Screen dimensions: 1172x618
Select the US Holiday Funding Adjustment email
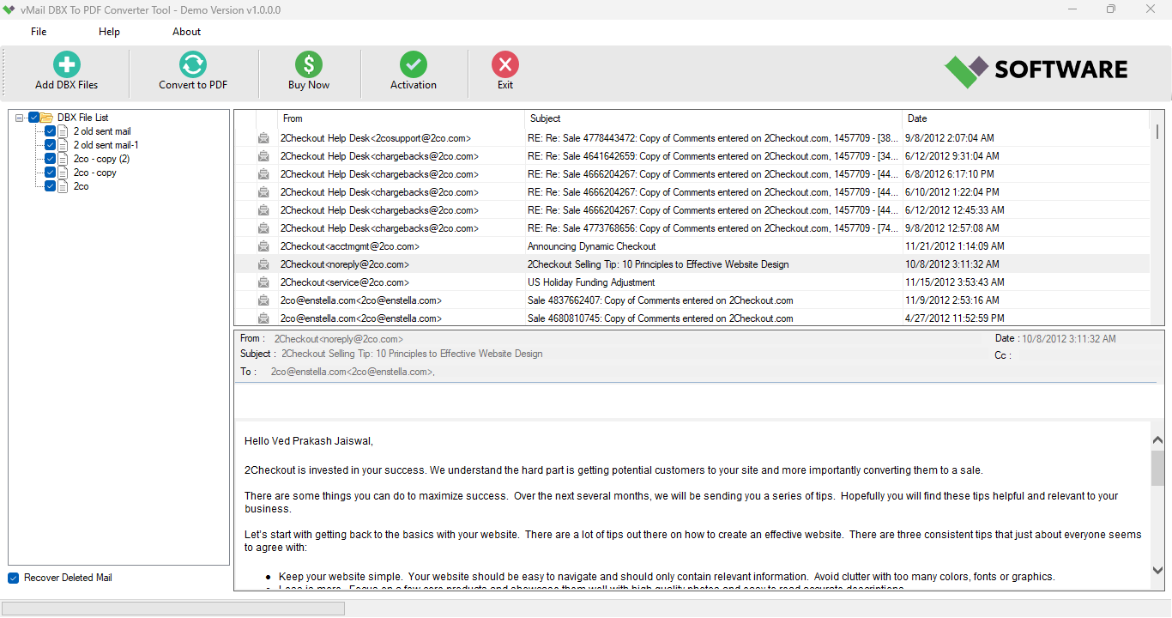coord(592,282)
